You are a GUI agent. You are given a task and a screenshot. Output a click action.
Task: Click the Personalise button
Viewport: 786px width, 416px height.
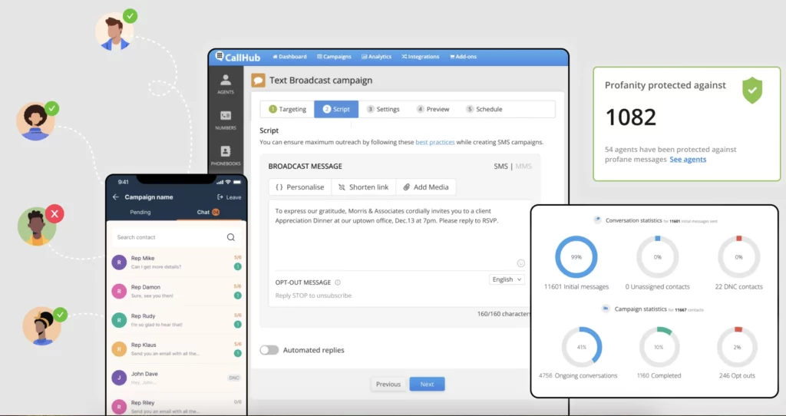coord(300,187)
